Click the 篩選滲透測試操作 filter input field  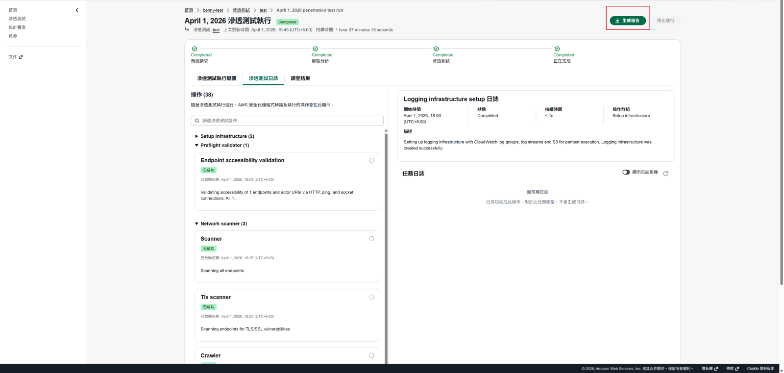289,121
